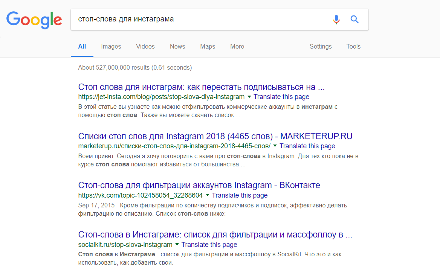The height and width of the screenshot is (274, 440).
Task: Expand dropdown arrow next to jet-insta.com URL
Action: (249, 97)
